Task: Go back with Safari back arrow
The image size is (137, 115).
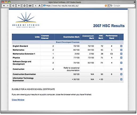Action: [x=4, y=6]
